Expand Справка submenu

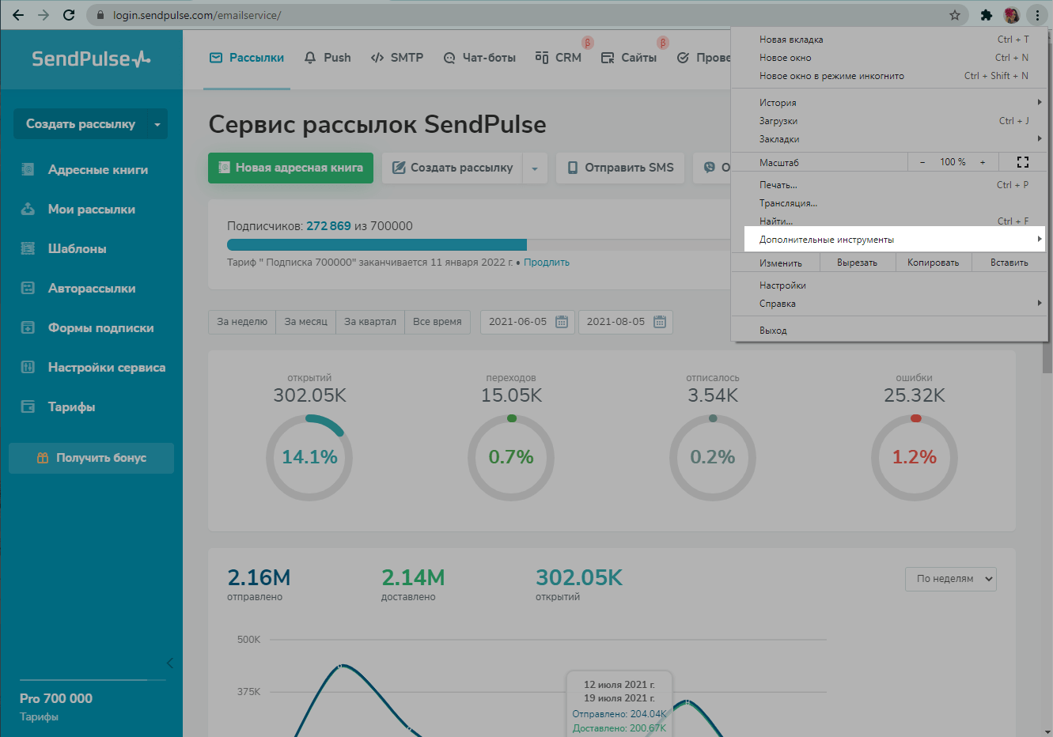point(890,304)
